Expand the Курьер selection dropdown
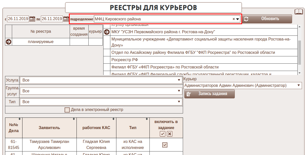The width and height of the screenshot is (307, 155). click(x=299, y=86)
